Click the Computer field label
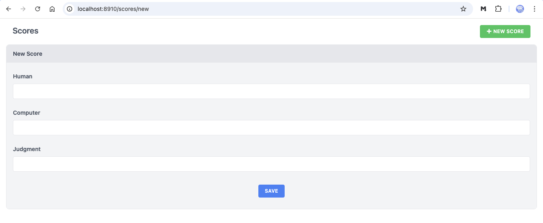The width and height of the screenshot is (543, 223). pyautogui.click(x=27, y=113)
